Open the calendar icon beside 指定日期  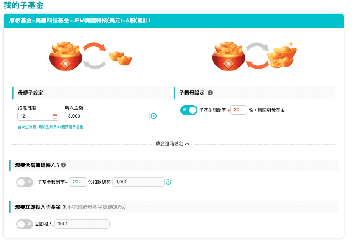(55, 116)
